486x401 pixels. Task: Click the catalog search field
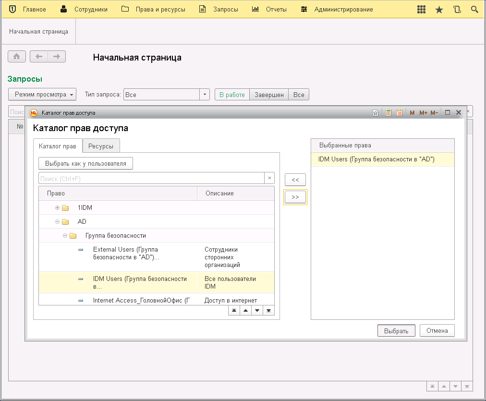pos(151,178)
